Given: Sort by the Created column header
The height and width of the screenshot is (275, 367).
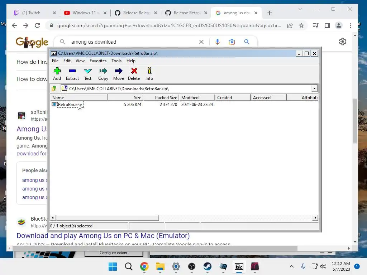Looking at the screenshot, I should 233,97.
